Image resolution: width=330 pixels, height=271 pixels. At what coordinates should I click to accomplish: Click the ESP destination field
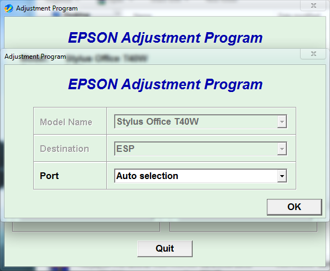coord(200,149)
